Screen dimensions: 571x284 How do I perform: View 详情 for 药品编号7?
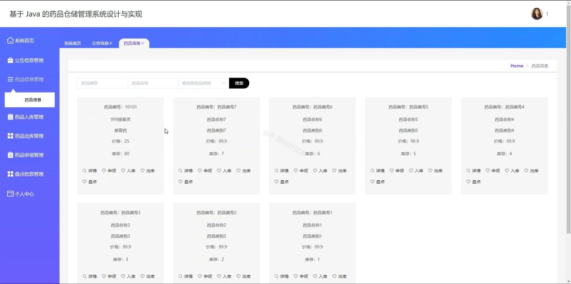[x=185, y=171]
